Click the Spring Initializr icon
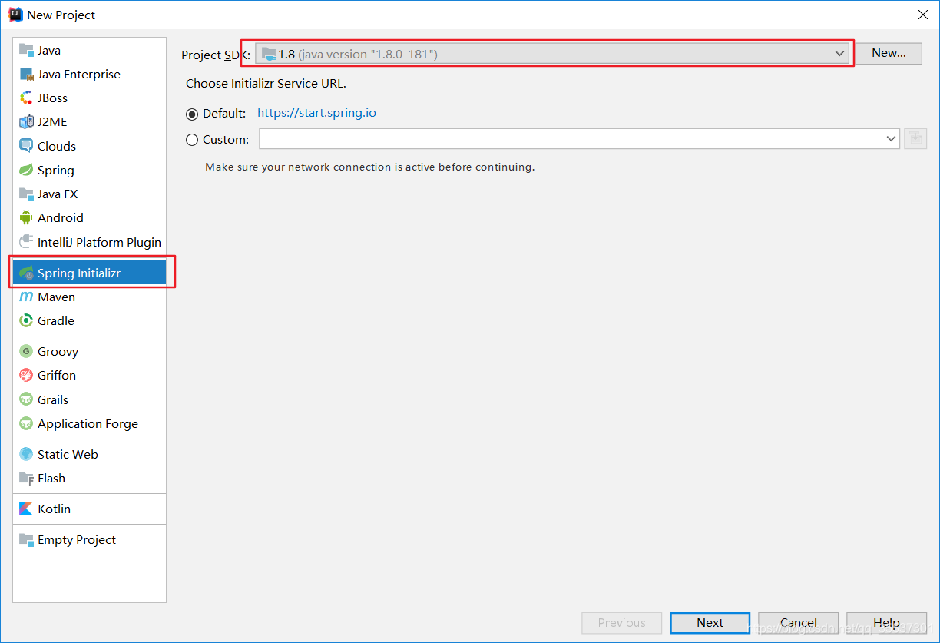This screenshot has width=940, height=643. (x=26, y=273)
